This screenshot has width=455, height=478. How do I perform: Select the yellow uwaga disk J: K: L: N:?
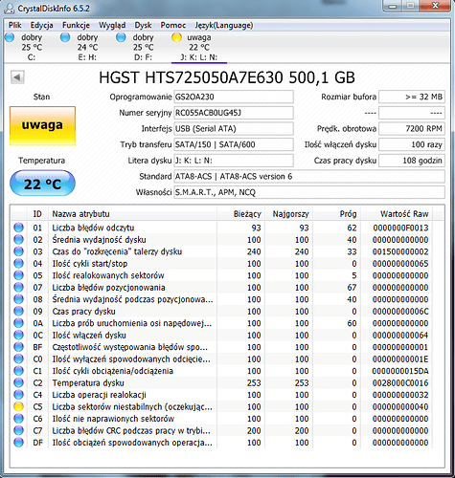click(199, 47)
